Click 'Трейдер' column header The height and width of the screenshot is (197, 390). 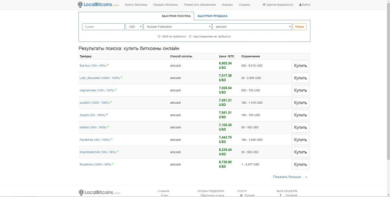pyautogui.click(x=85, y=56)
